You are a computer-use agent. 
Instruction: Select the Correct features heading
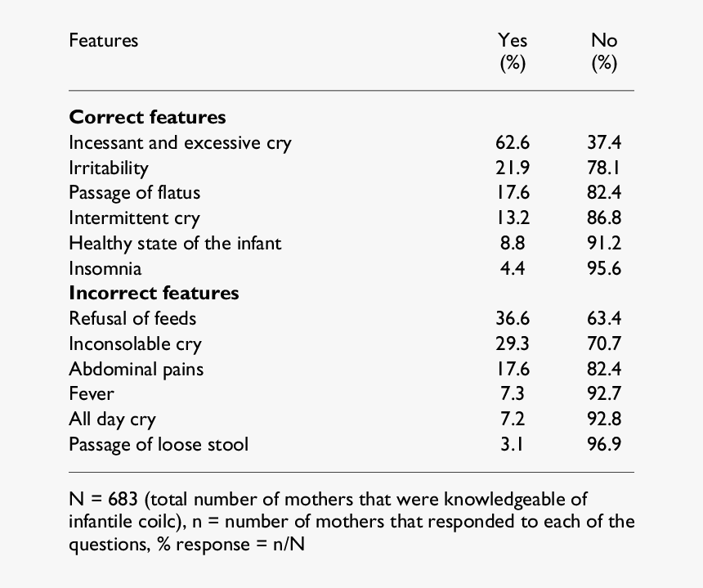pyautogui.click(x=147, y=117)
